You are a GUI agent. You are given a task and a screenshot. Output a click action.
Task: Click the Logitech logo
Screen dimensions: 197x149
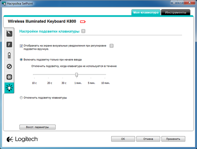22,139
